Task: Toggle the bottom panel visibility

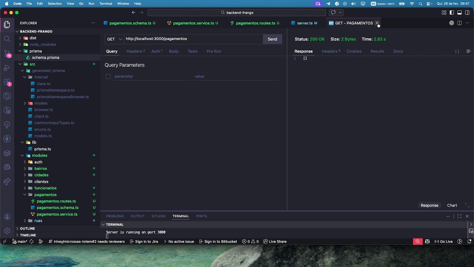Action: (460, 13)
